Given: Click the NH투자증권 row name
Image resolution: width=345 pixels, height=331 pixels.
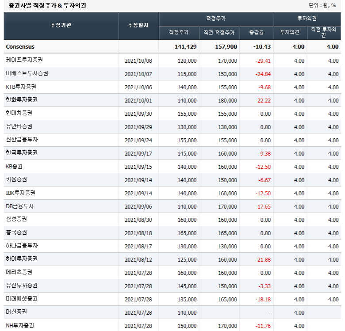Looking at the screenshot, I should 20,326.
